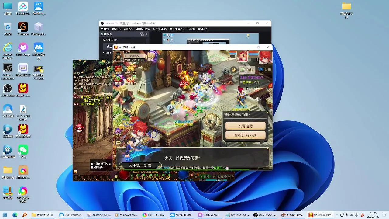This screenshot has height=219, width=389.
Task: Switch to the 队伍 team tab
Action: pos(265,70)
